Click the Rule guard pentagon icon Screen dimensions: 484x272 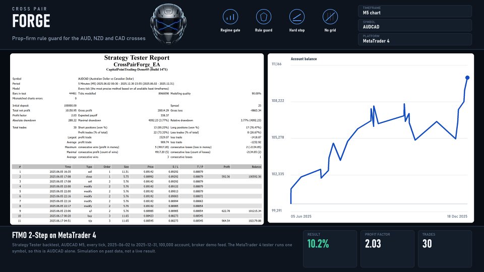coord(264,17)
